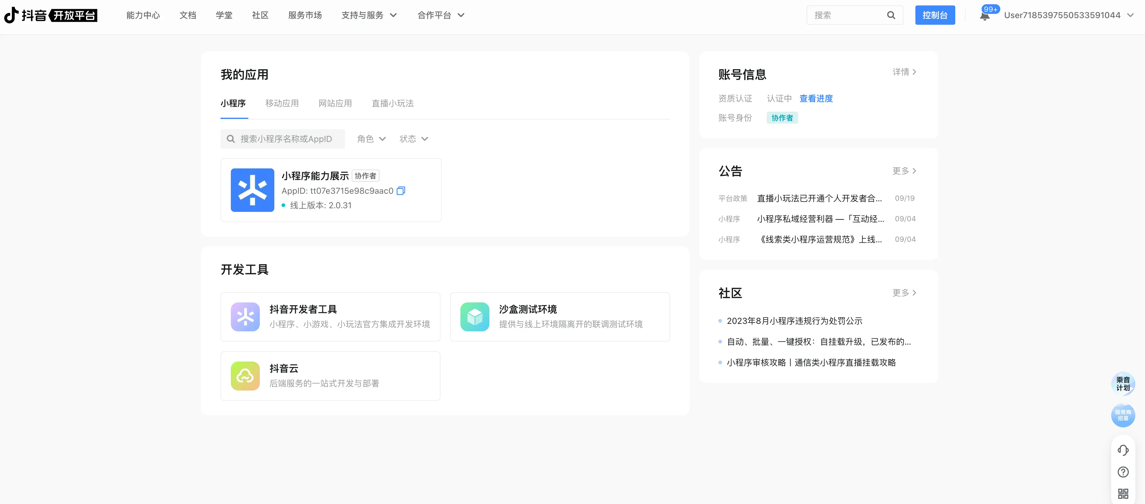This screenshot has height=504, width=1145.
Task: Open post 小程序审核攻略 通信类小程序直播挂载攻略
Action: [811, 362]
